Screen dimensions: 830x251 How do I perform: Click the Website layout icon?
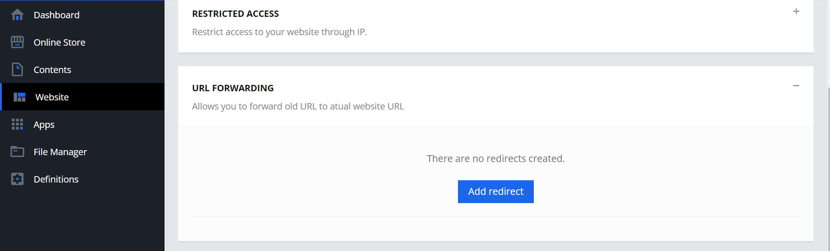pyautogui.click(x=20, y=97)
